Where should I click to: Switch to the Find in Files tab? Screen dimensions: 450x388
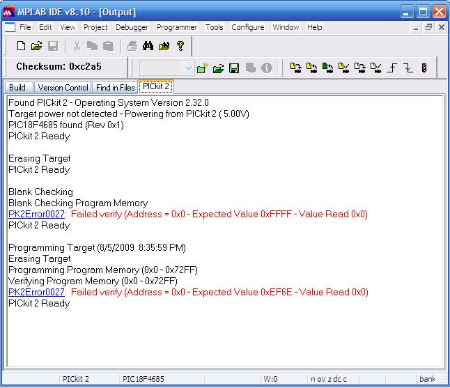(x=115, y=88)
